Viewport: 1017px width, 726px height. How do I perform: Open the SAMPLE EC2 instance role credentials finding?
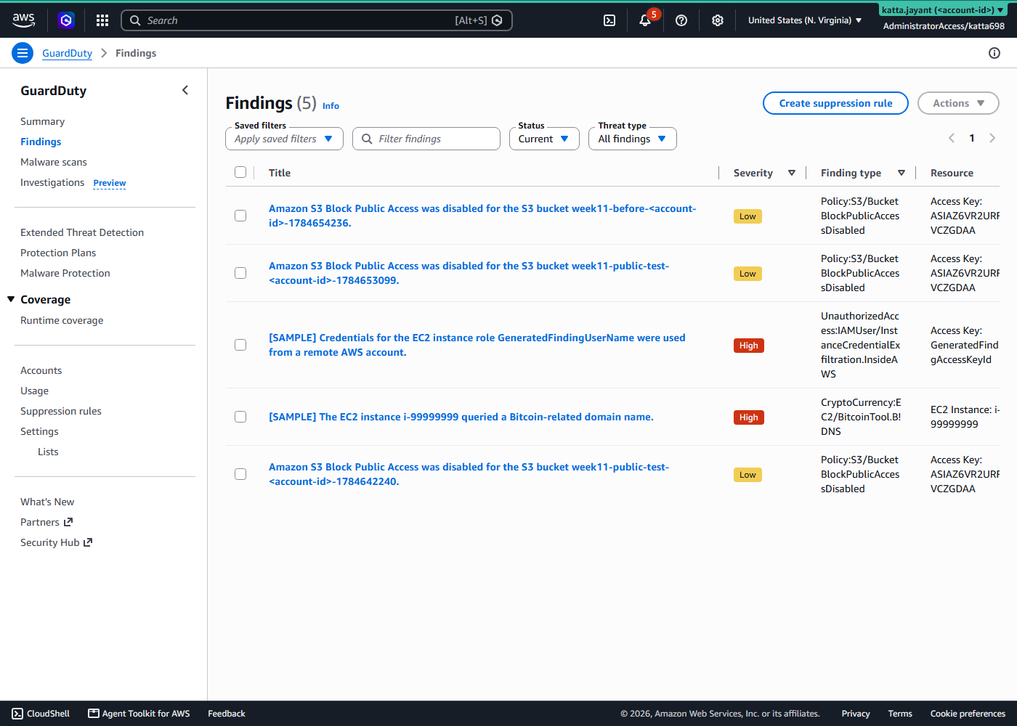click(477, 345)
